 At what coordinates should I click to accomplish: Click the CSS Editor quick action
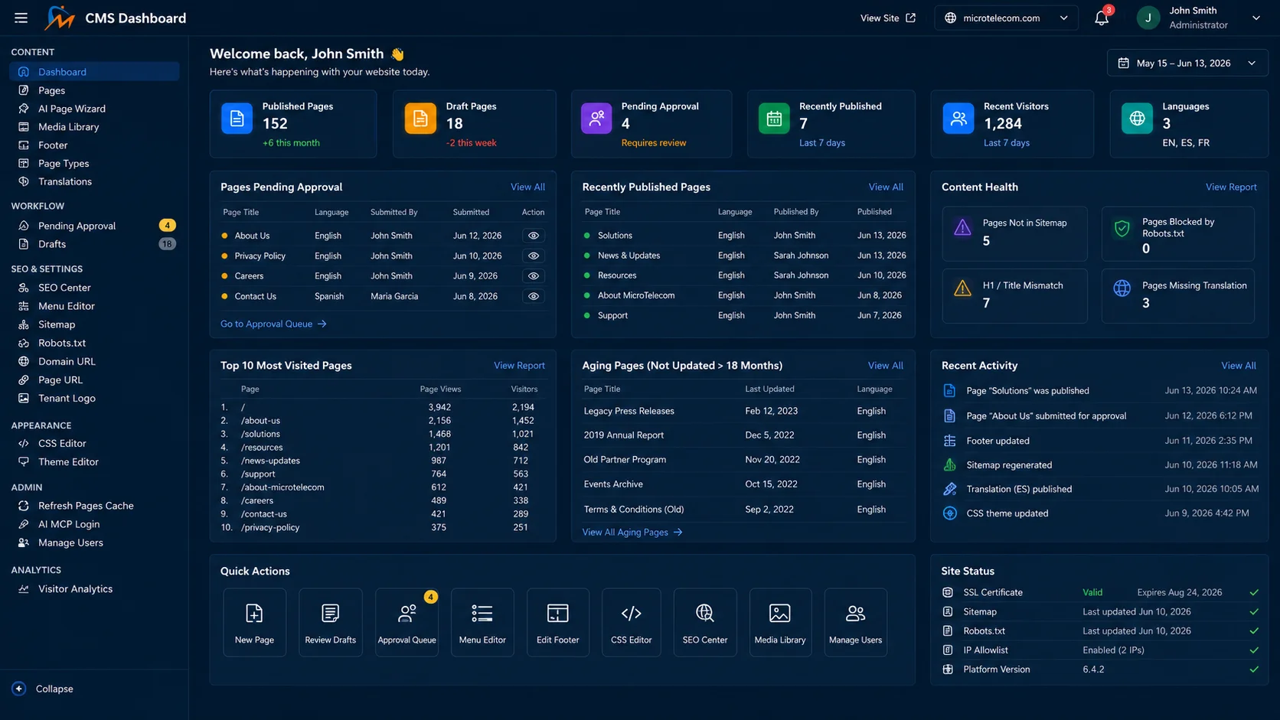click(x=632, y=622)
